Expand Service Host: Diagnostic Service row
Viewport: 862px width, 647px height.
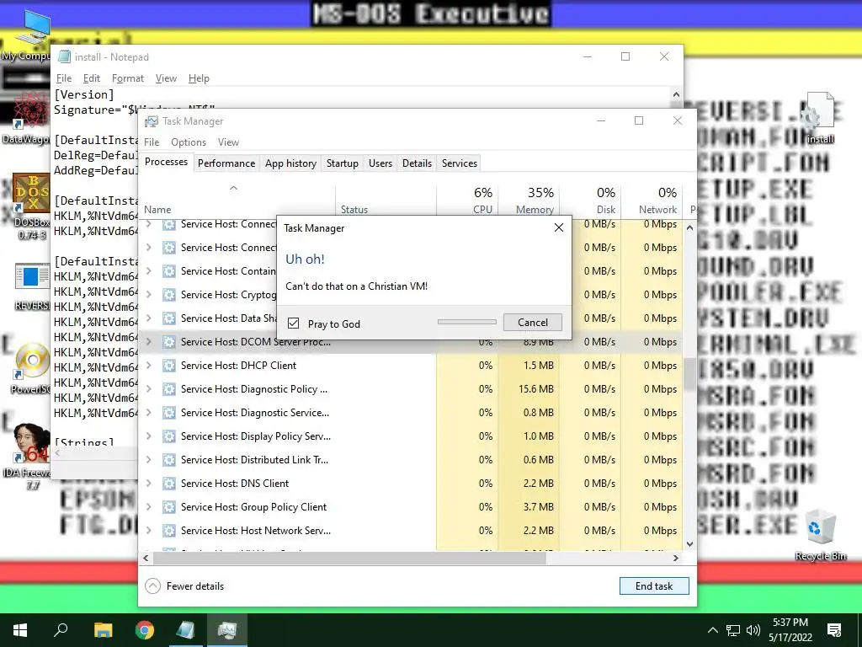pos(148,413)
